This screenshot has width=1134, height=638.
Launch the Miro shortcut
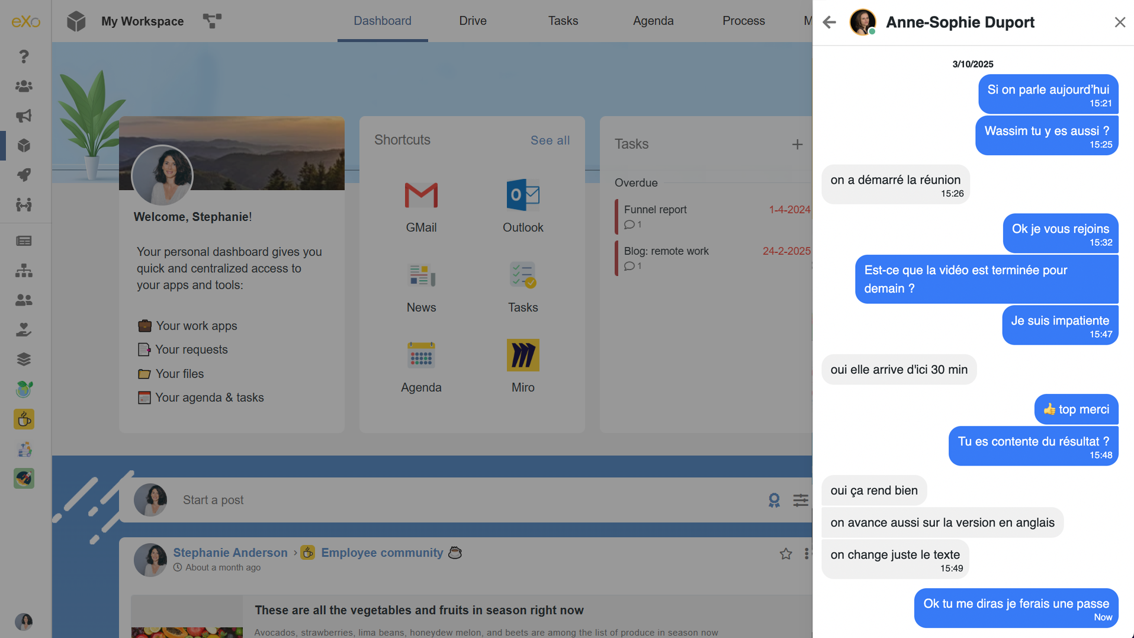tap(522, 355)
